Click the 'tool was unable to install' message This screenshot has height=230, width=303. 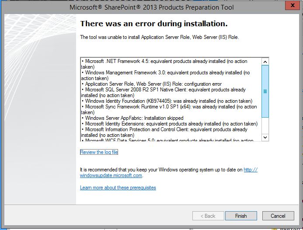(x=160, y=37)
